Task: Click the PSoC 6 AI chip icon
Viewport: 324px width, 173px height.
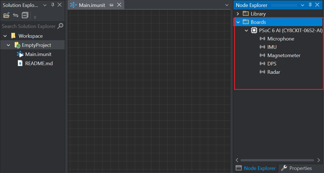Action: [x=254, y=30]
